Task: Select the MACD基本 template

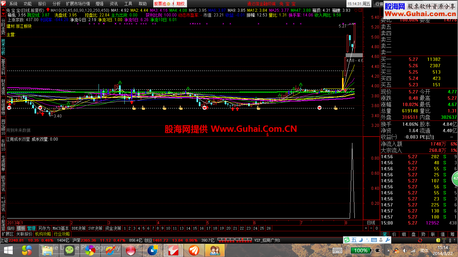Action: tap(61, 228)
